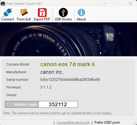
Task: Click the Serial number label
Action: coord(18,80)
